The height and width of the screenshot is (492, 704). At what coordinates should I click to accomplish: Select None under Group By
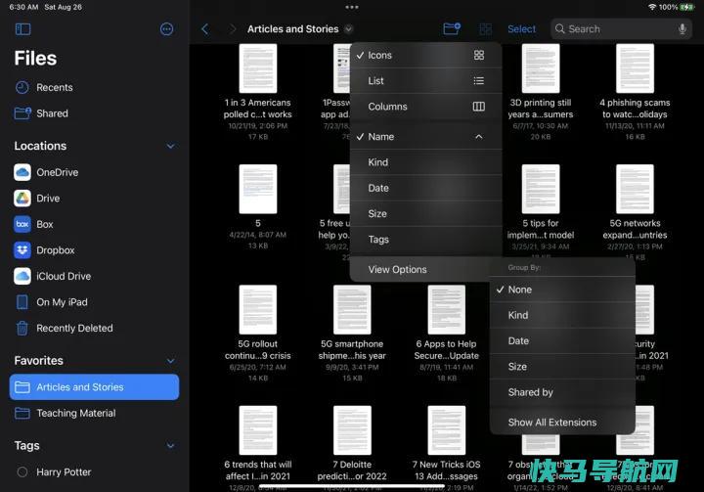(x=562, y=290)
